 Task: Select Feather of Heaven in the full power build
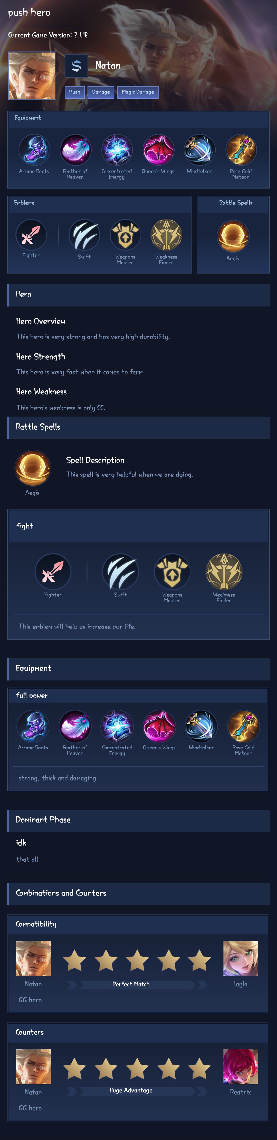pos(75,726)
